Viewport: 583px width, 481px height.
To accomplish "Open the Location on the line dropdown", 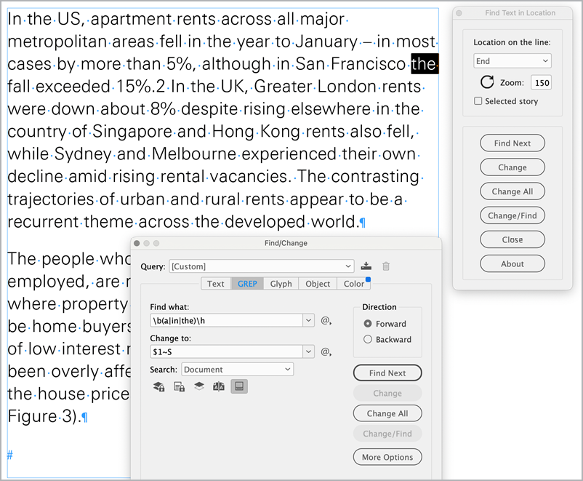I will click(x=512, y=61).
